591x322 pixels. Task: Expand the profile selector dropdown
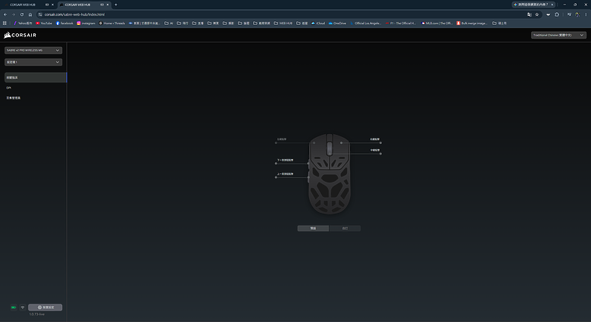pos(33,62)
